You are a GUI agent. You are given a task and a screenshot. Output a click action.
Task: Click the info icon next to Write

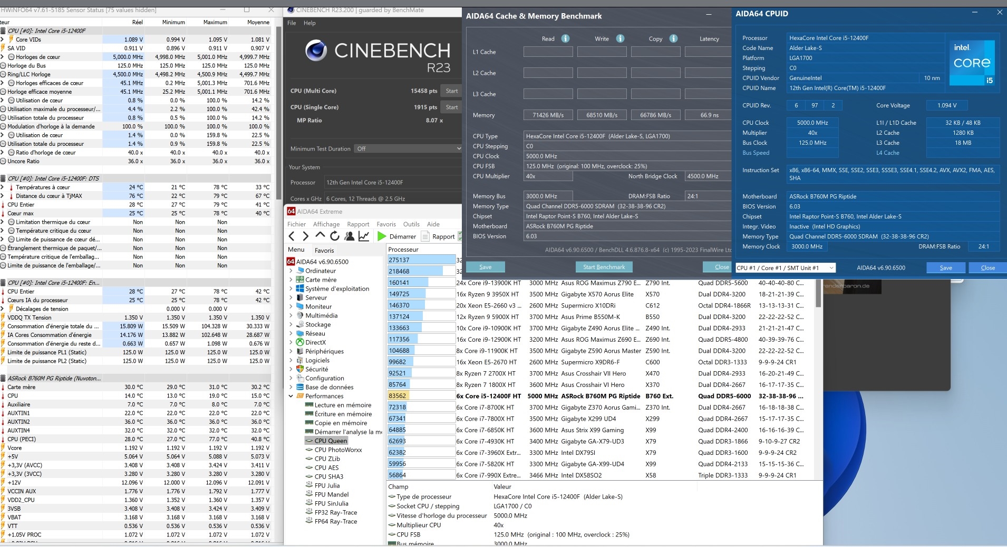[620, 38]
